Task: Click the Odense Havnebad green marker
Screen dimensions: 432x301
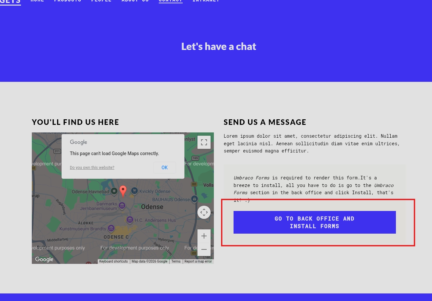Action: [x=114, y=191]
